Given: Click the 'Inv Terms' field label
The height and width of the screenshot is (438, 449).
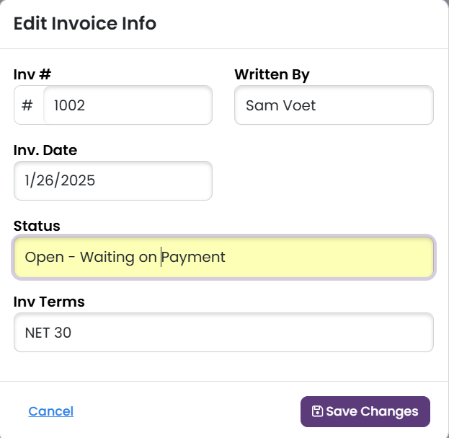Looking at the screenshot, I should tap(49, 302).
